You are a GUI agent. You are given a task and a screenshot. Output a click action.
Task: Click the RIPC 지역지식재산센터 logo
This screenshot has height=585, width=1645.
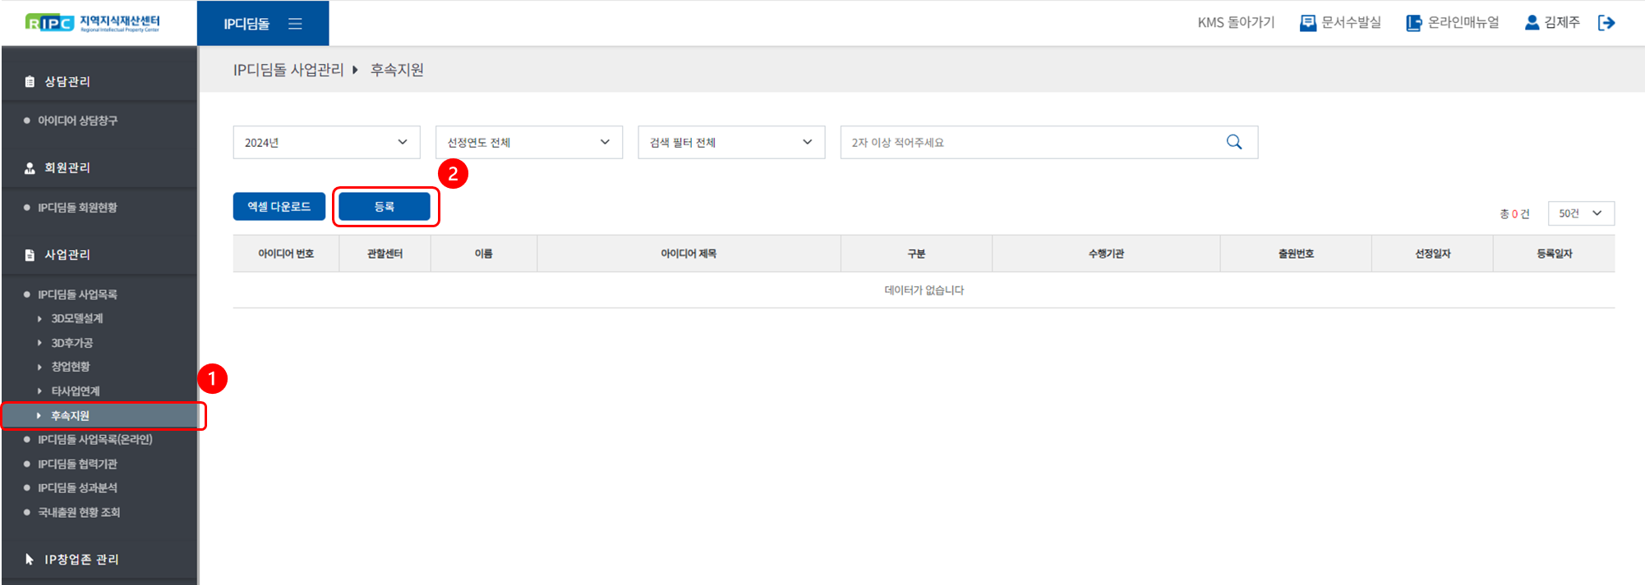pos(93,23)
